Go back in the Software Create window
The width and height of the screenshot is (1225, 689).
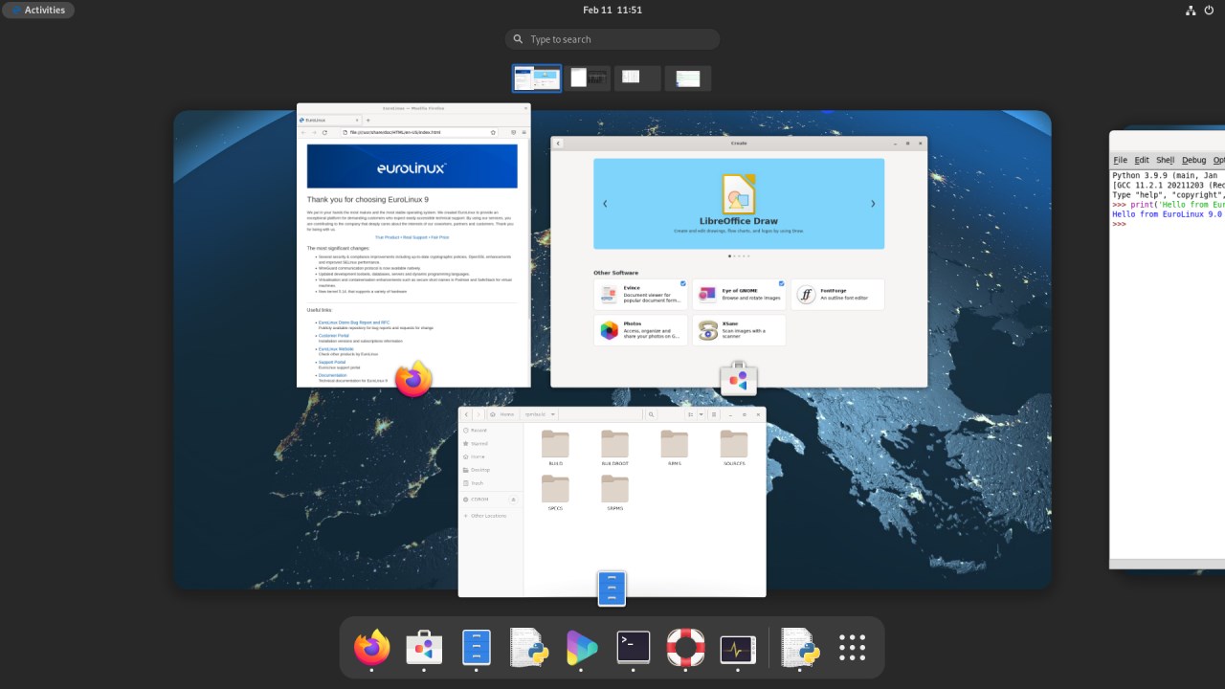[x=558, y=144]
